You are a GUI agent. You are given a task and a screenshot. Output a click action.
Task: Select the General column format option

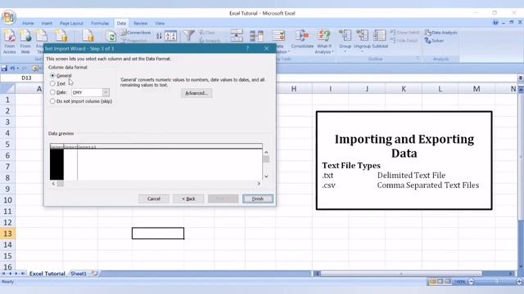pyautogui.click(x=52, y=76)
